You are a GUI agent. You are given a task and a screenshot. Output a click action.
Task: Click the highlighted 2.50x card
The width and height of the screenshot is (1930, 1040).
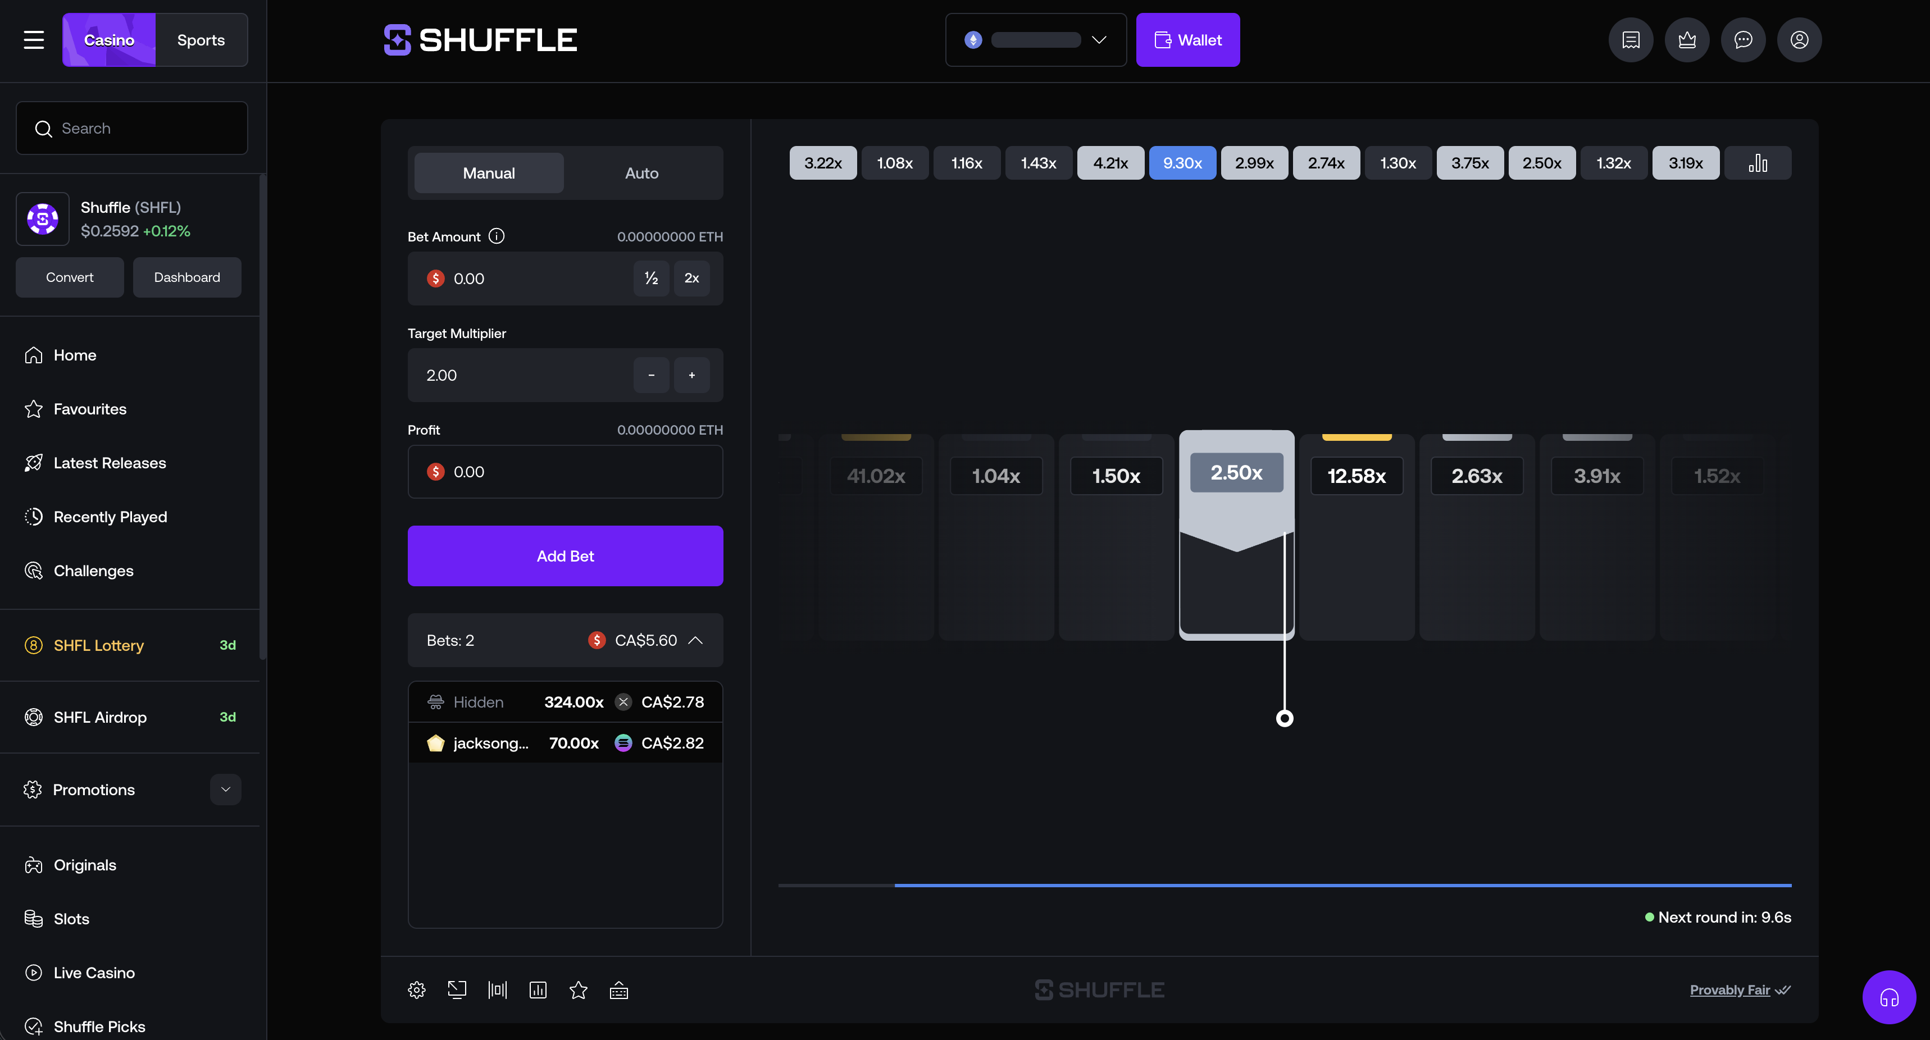[1236, 535]
